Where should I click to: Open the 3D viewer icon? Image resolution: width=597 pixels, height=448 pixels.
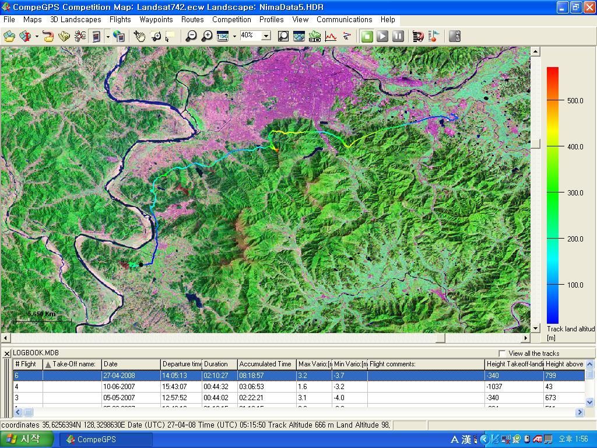pos(314,37)
